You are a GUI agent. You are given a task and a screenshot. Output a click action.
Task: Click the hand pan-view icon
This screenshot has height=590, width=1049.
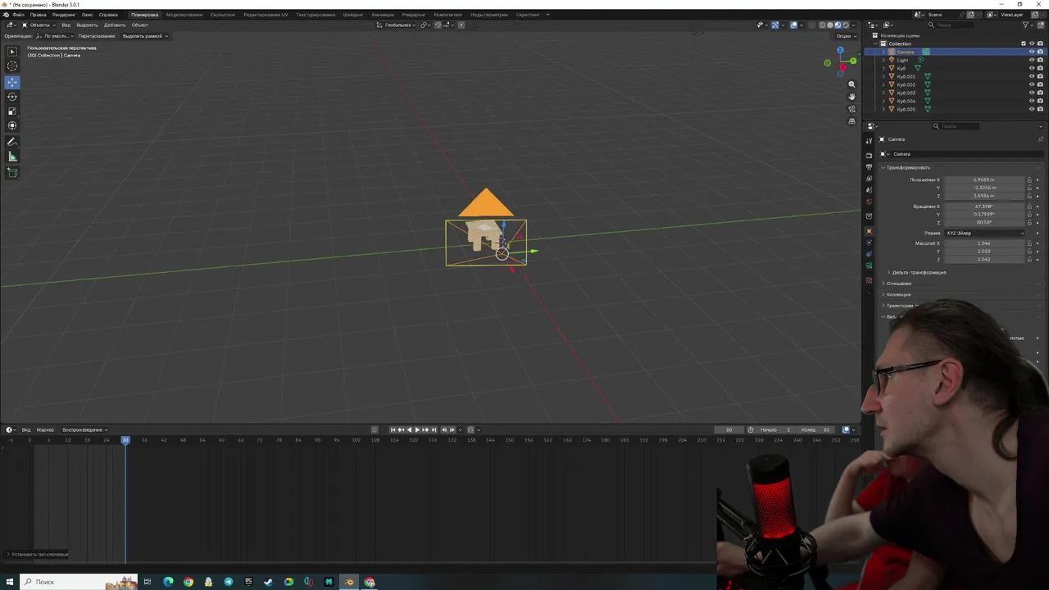[851, 97]
